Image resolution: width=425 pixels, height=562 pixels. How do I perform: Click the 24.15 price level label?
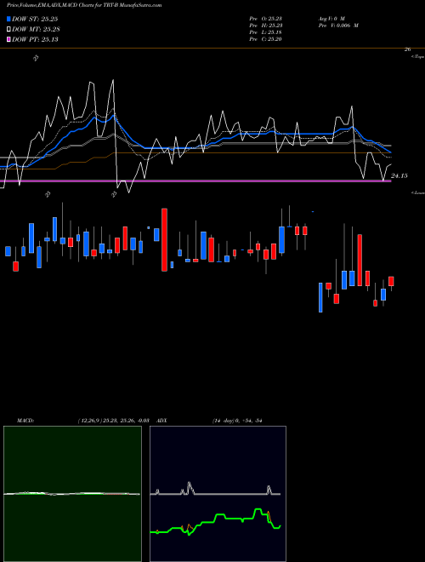pyautogui.click(x=399, y=175)
